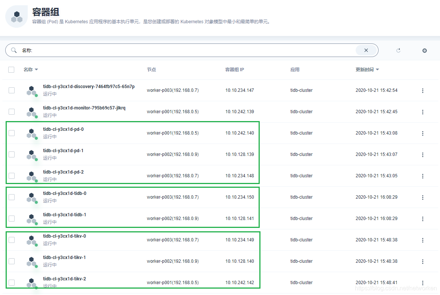440x295 pixels.
Task: Click node worker-p001 in monitor-795b69c57-jlkrq row
Action: tap(172, 112)
